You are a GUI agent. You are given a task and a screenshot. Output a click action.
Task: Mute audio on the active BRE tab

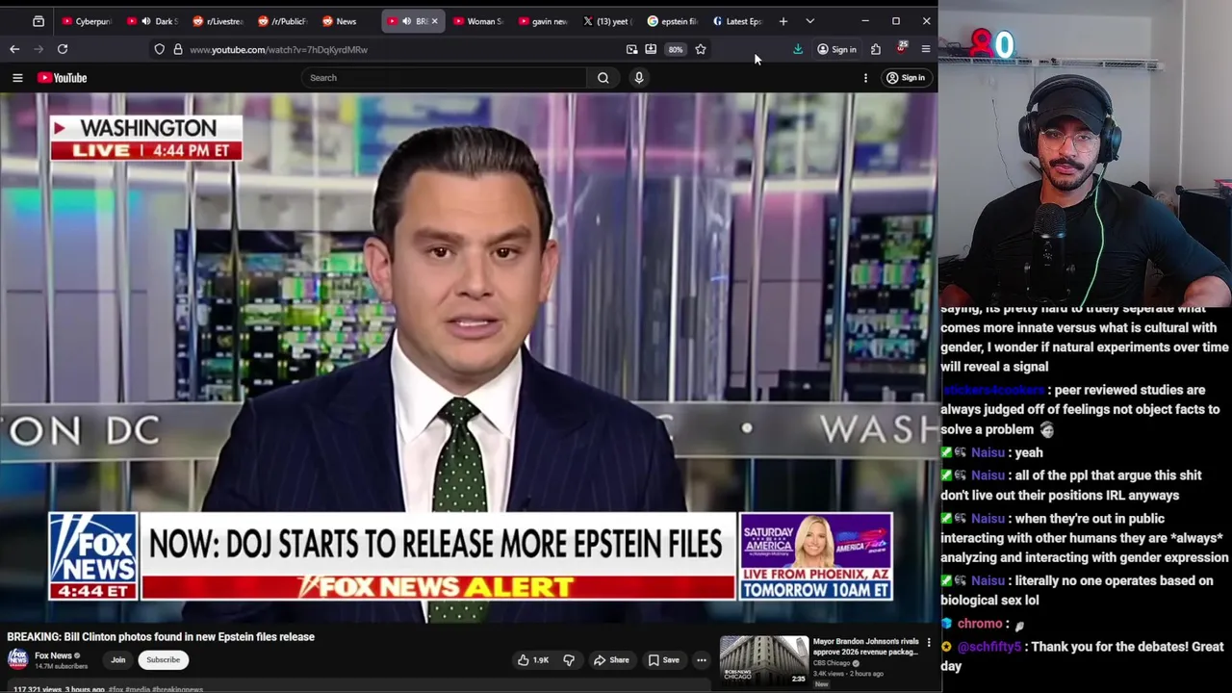click(x=406, y=21)
